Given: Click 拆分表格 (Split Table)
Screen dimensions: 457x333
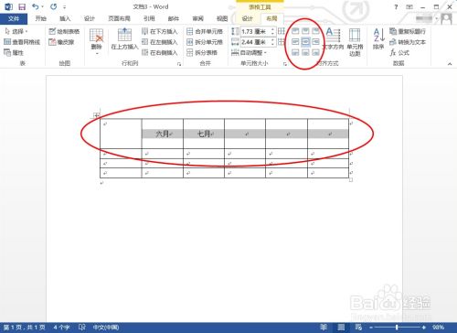Looking at the screenshot, I should pyautogui.click(x=202, y=53).
